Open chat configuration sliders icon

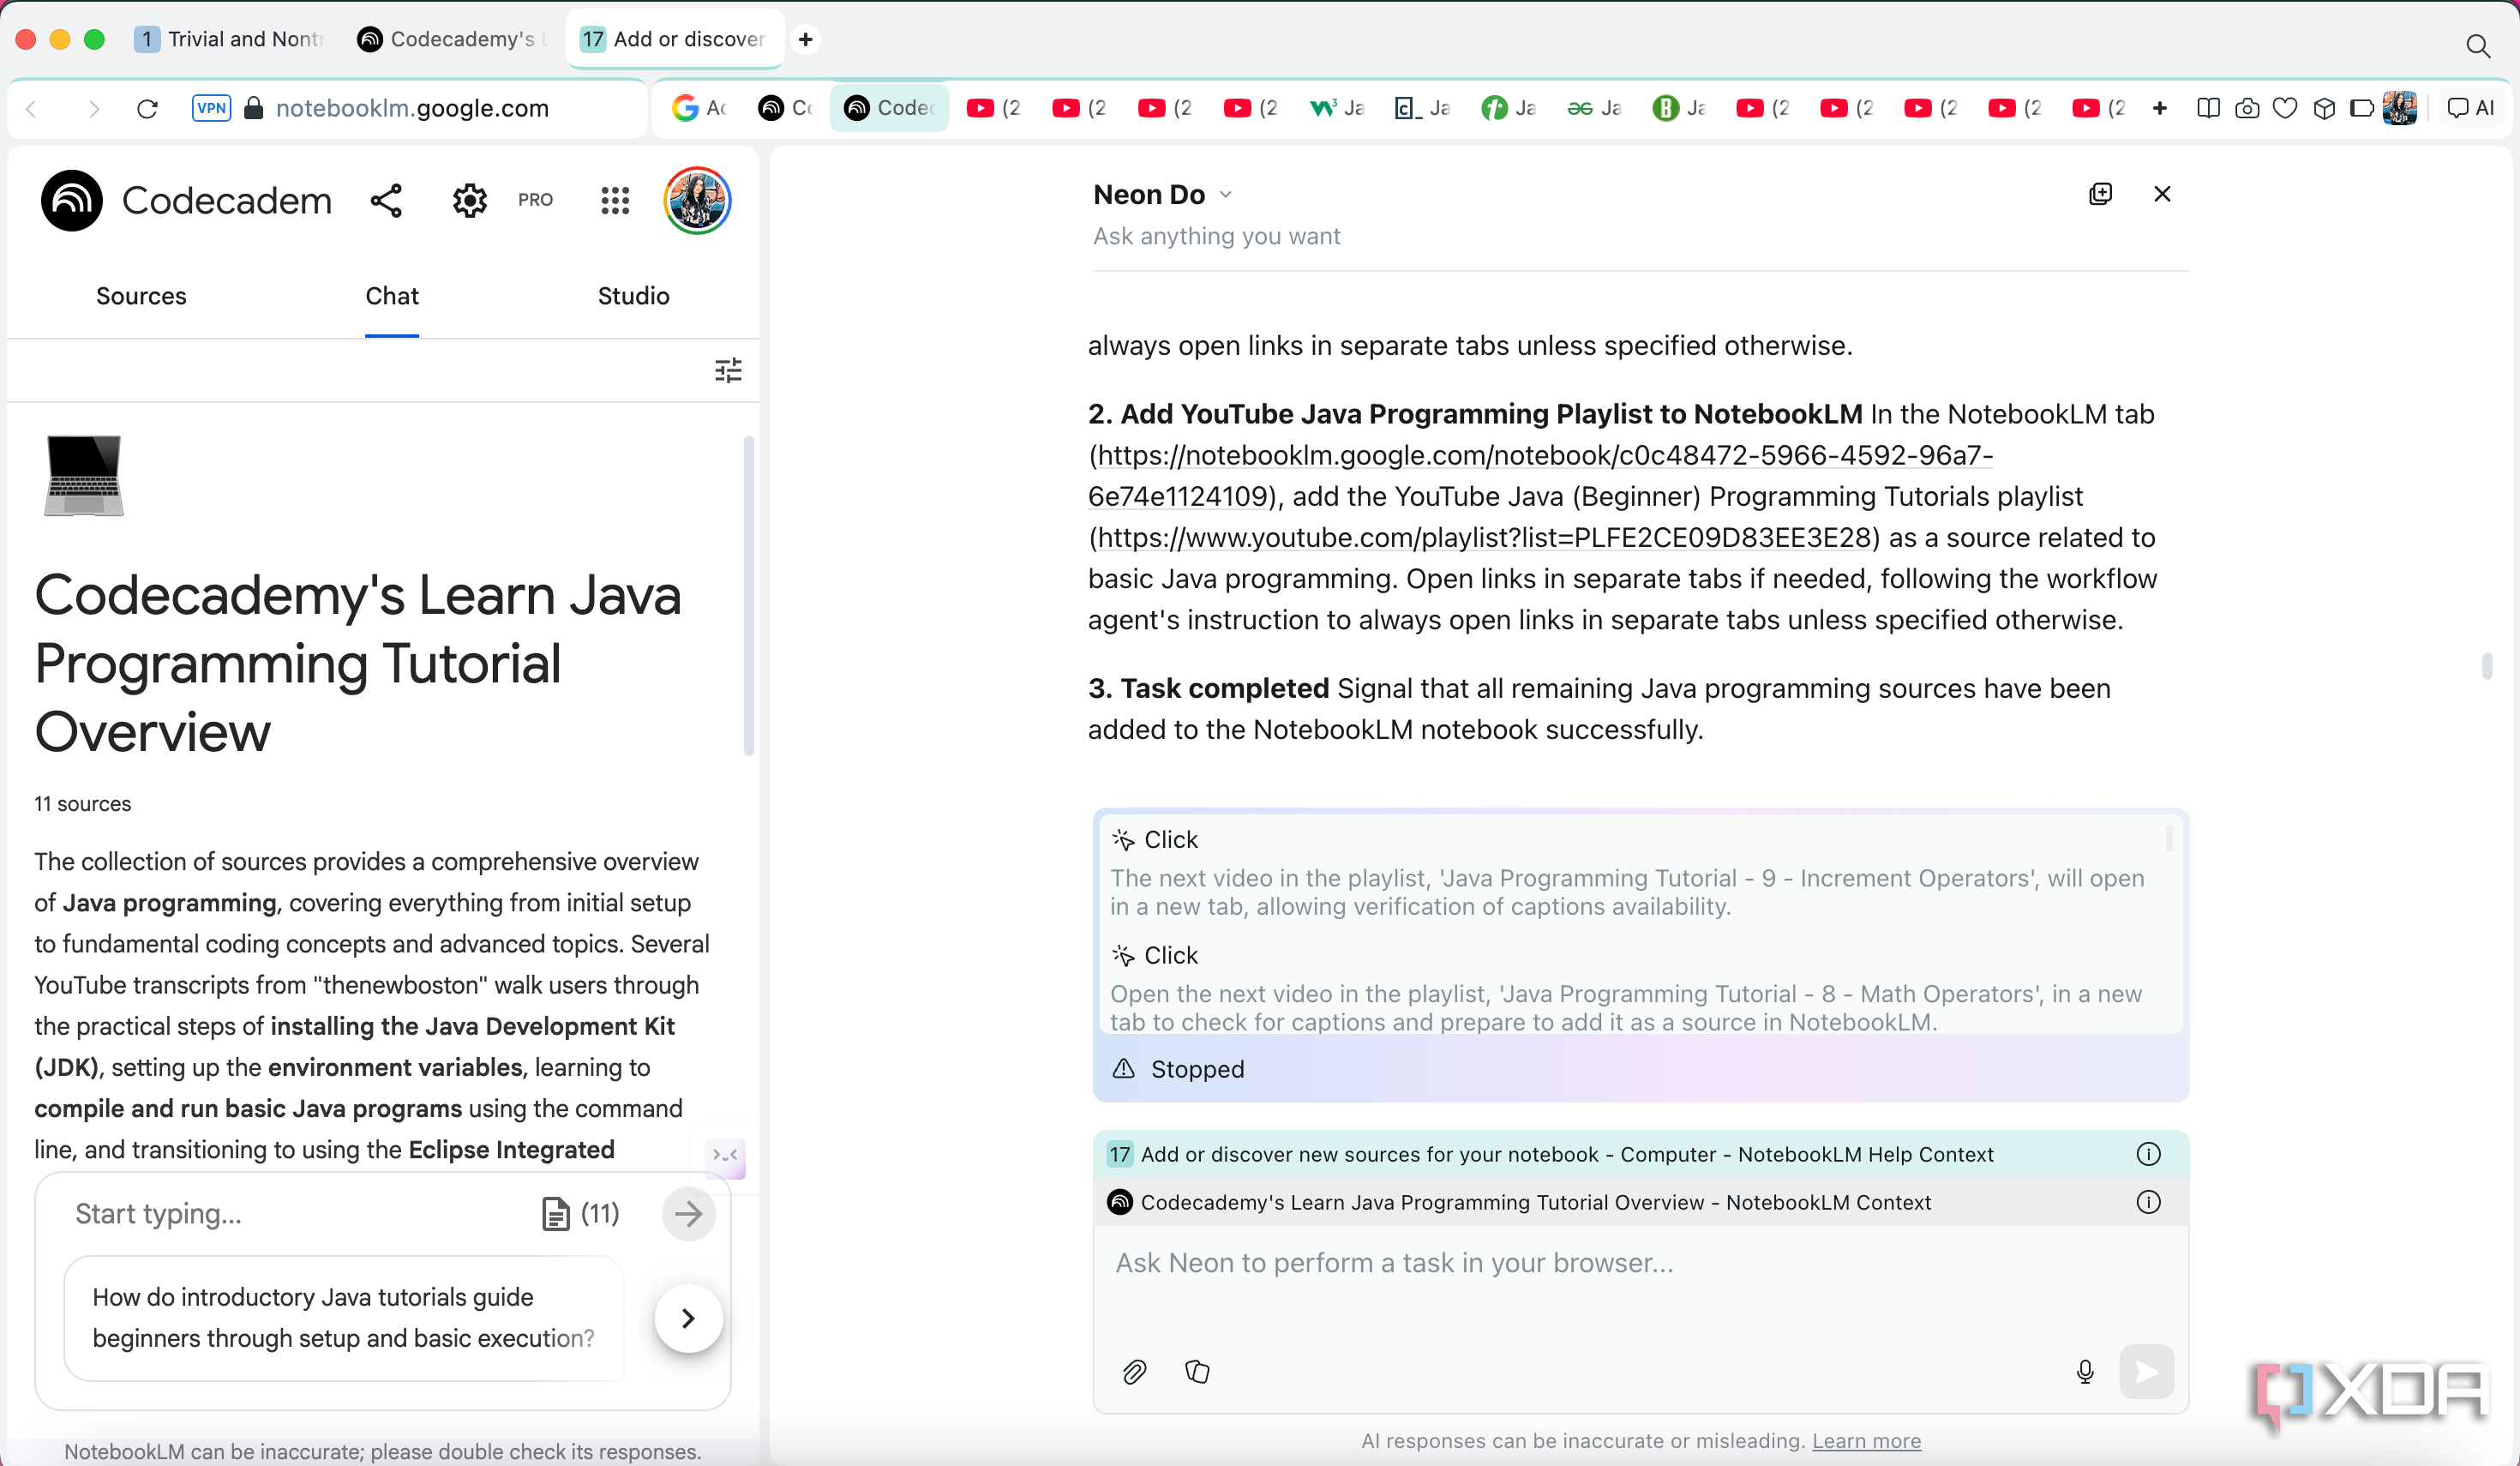pyautogui.click(x=728, y=370)
